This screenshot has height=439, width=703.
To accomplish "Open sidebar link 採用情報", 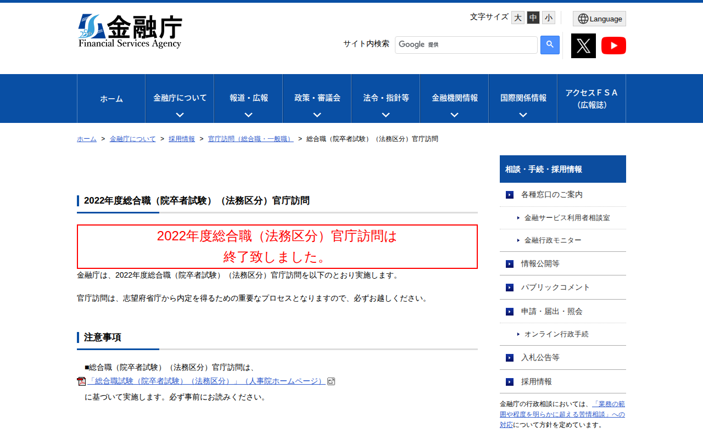I will coord(537,382).
